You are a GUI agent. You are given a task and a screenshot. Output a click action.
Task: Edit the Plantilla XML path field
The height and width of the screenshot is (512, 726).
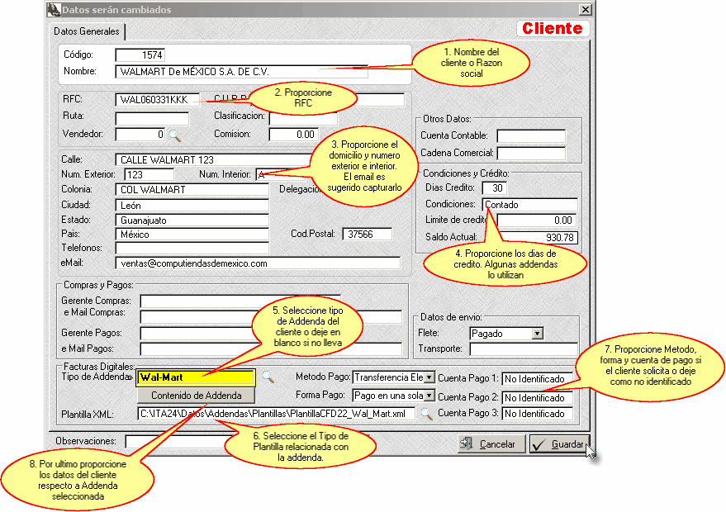point(276,414)
